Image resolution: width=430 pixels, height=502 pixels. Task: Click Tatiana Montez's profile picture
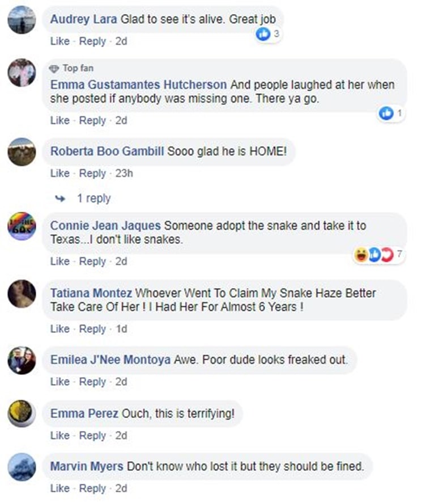(x=22, y=293)
